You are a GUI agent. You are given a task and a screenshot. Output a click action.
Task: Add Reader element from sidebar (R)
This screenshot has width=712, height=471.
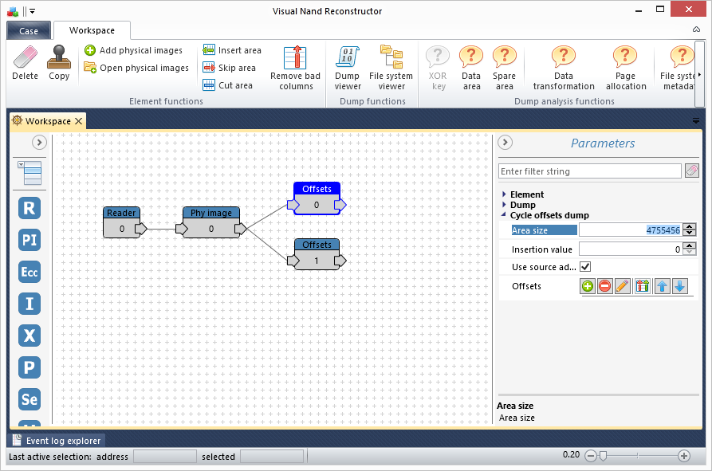pyautogui.click(x=30, y=208)
